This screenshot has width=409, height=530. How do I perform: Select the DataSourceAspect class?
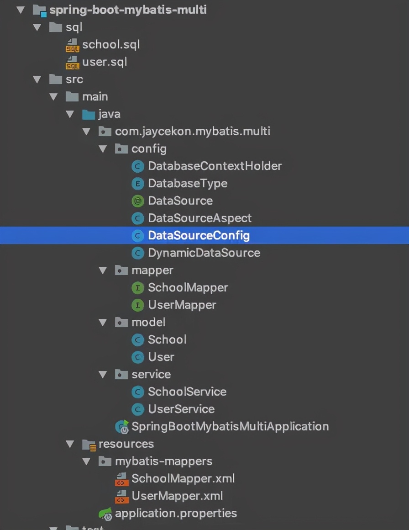[x=199, y=218]
